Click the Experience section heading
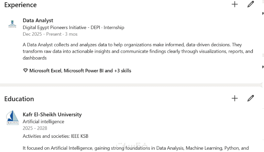 coord(20,5)
